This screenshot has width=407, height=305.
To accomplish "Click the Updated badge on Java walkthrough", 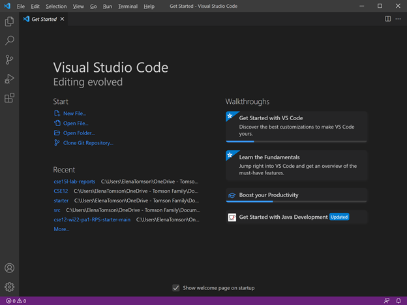I will click(339, 217).
